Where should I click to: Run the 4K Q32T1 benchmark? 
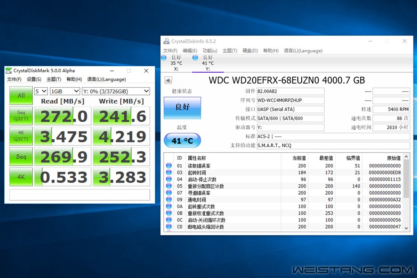(x=21, y=136)
